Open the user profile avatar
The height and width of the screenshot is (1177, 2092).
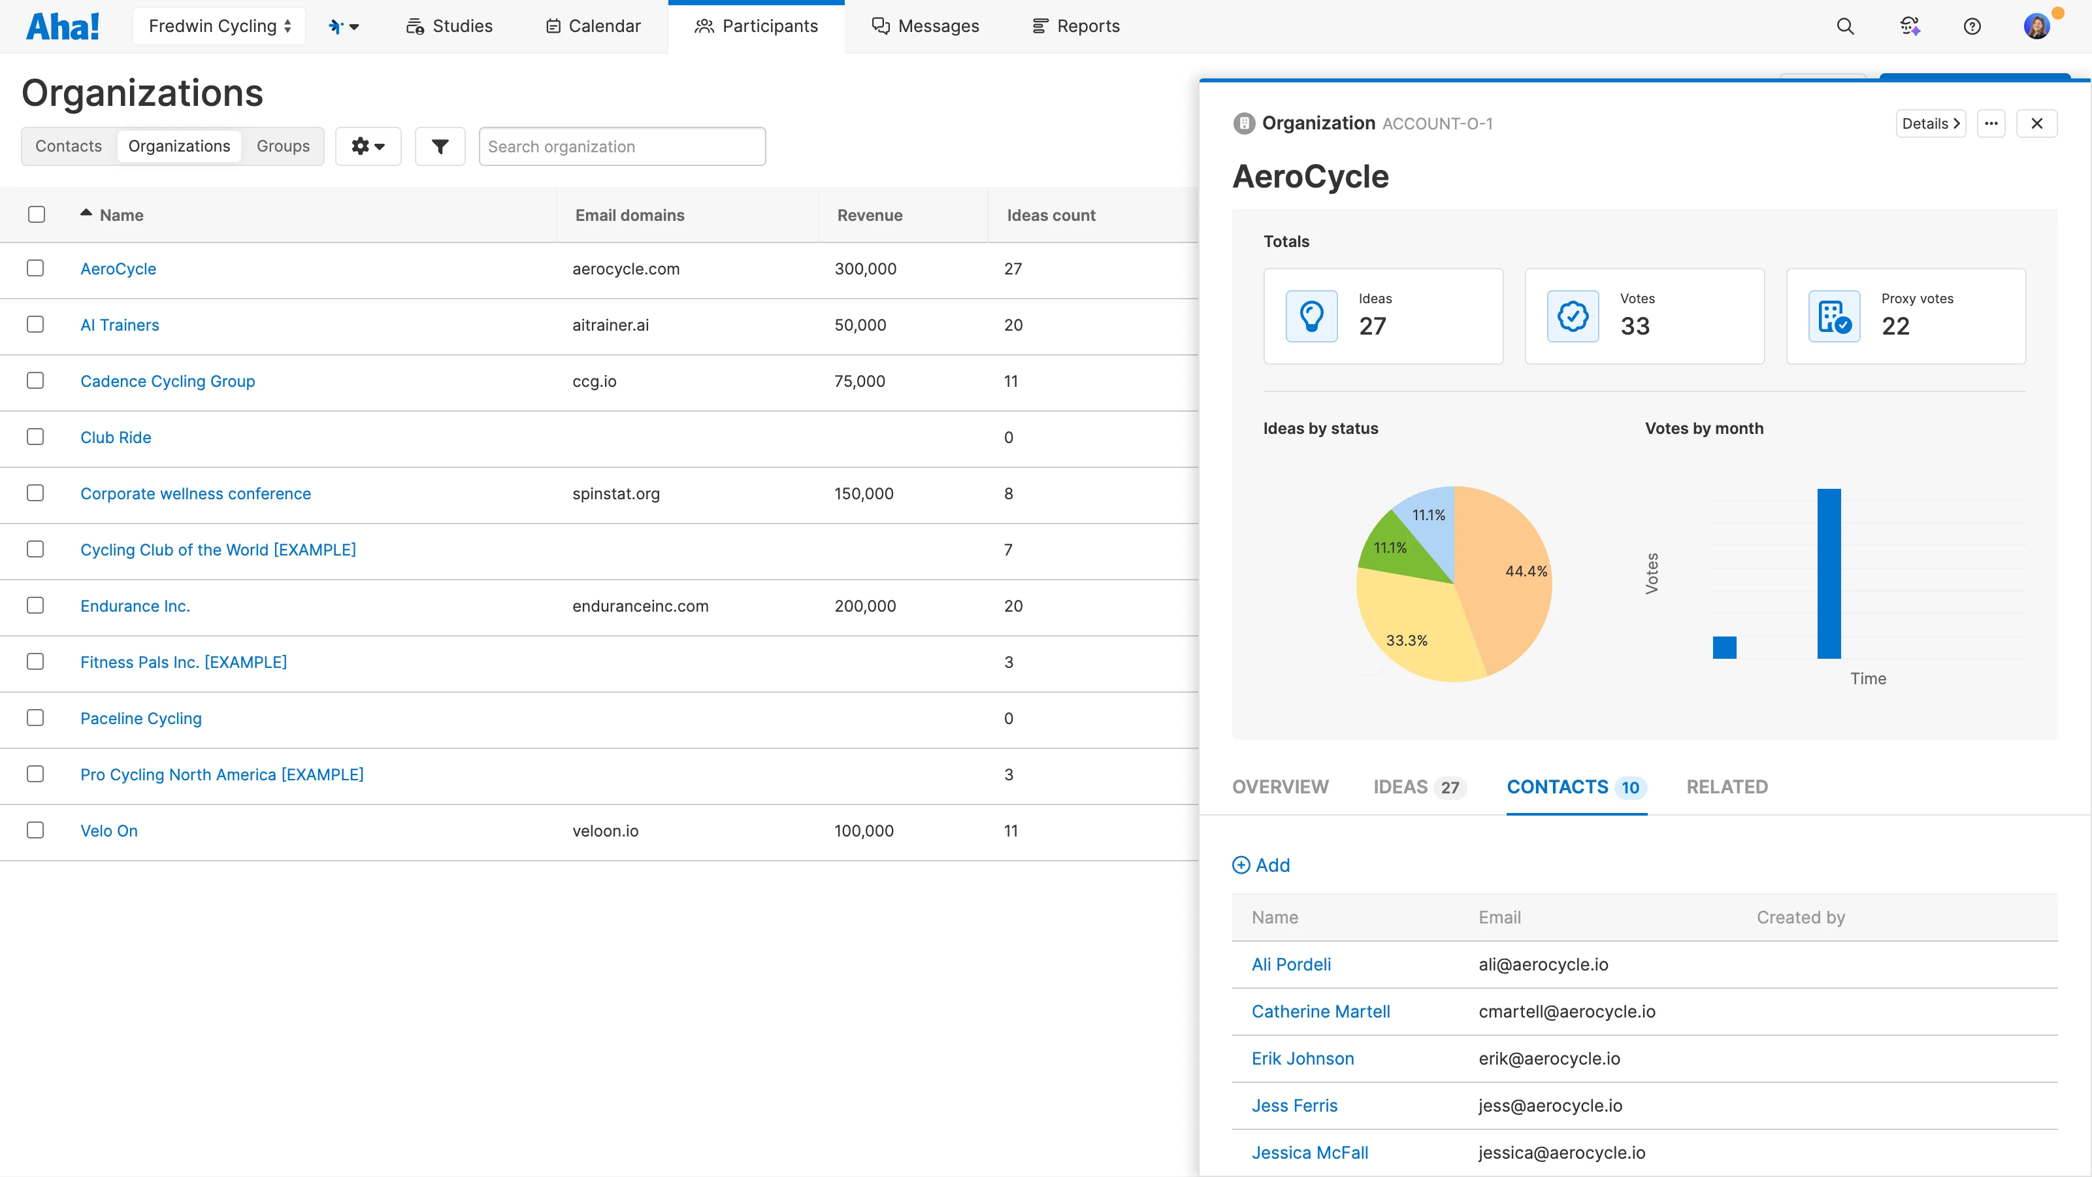[2036, 26]
